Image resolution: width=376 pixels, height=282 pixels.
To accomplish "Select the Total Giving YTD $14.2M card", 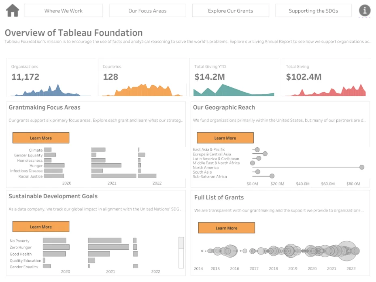I will [234, 77].
